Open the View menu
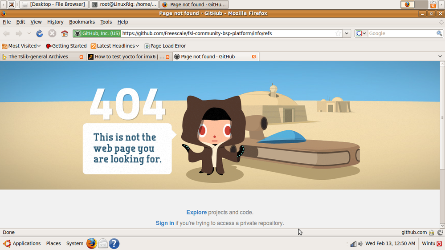 coord(36,22)
